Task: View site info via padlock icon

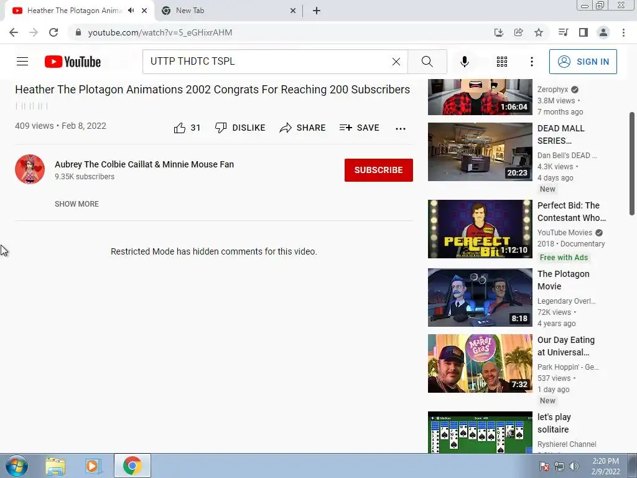Action: (78, 32)
